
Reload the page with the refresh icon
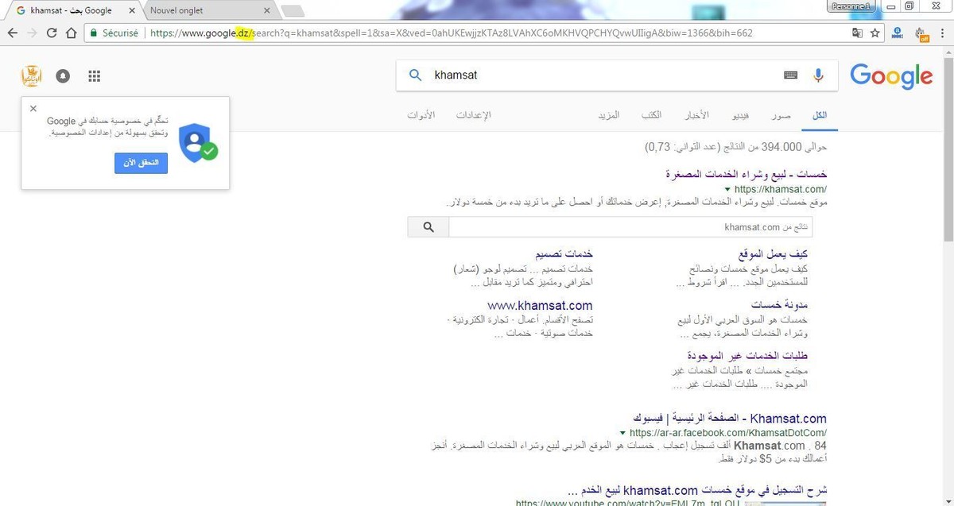[52, 33]
